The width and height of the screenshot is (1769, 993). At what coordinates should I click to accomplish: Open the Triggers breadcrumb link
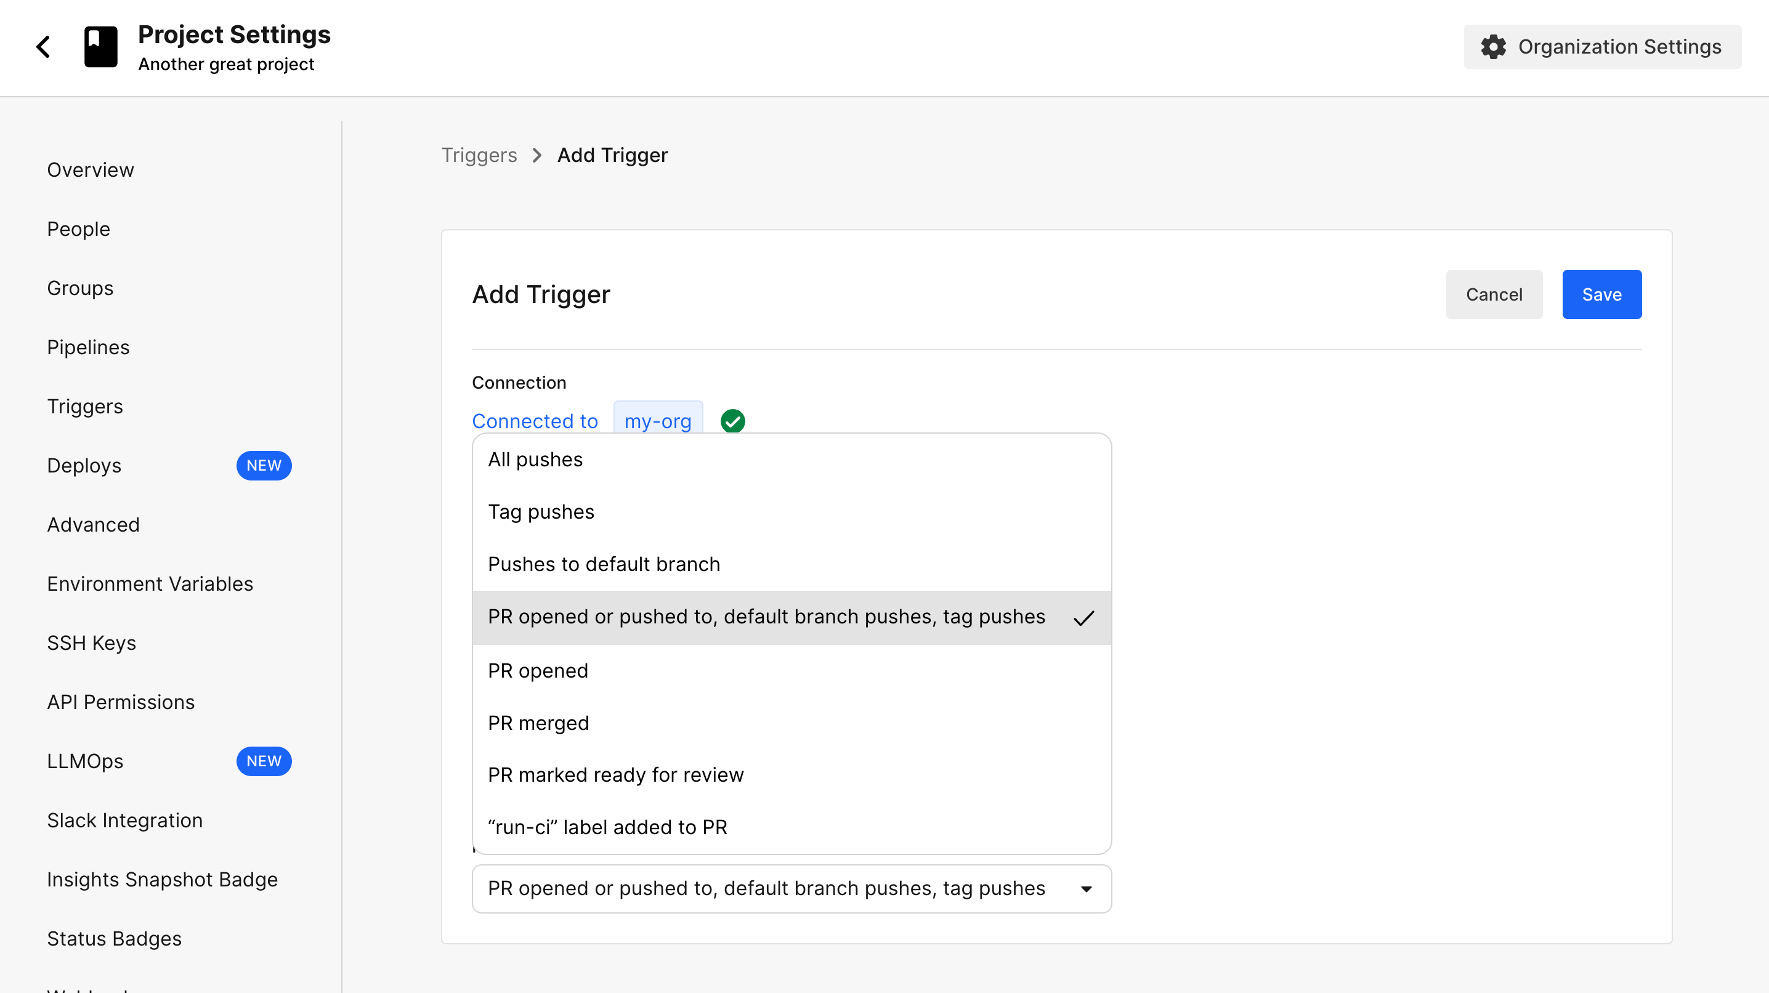pyautogui.click(x=479, y=155)
